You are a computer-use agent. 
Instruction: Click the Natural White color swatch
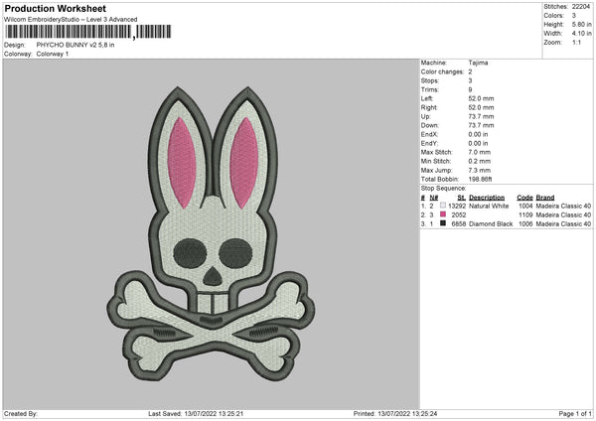coord(443,206)
